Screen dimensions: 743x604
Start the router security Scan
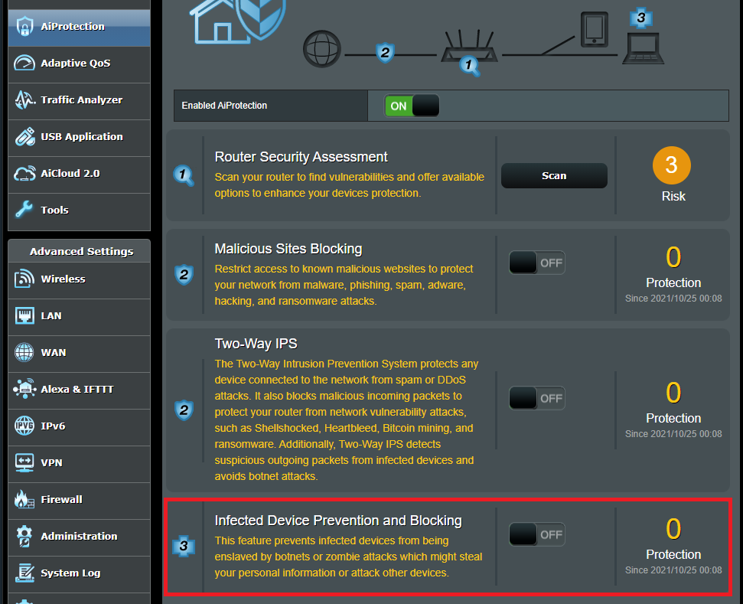pyautogui.click(x=554, y=176)
